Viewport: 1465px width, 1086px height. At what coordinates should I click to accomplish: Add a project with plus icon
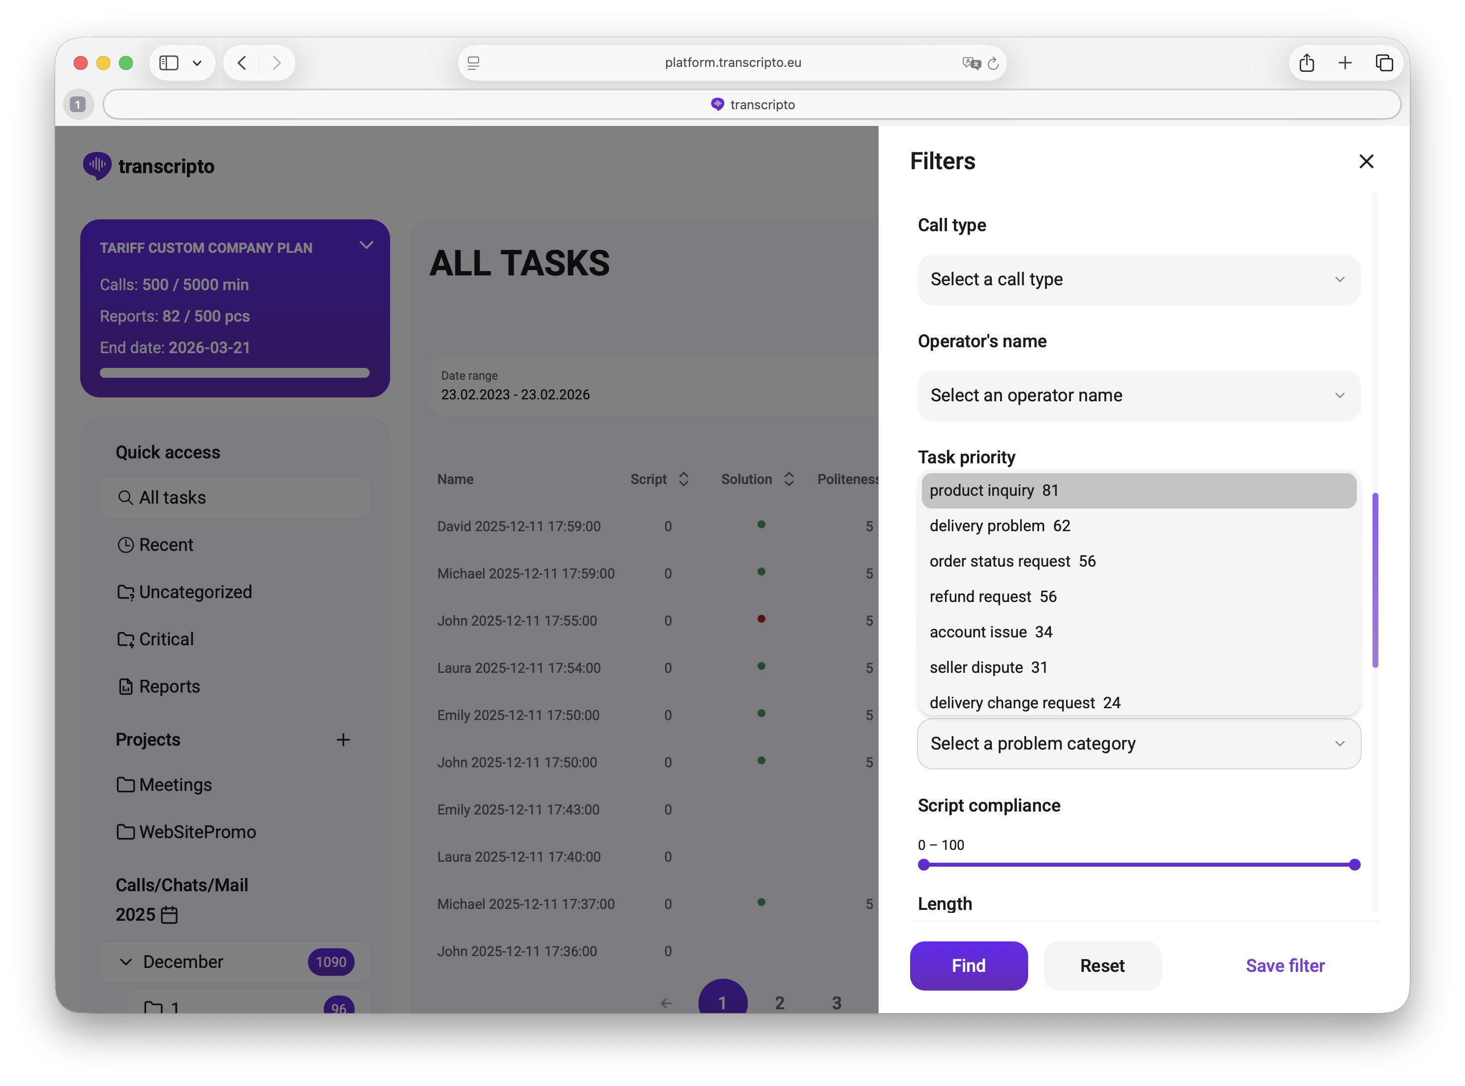coord(342,740)
